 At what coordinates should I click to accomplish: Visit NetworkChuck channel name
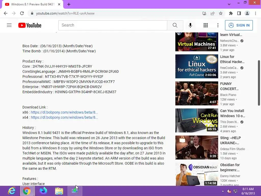pyautogui.click(x=229, y=41)
